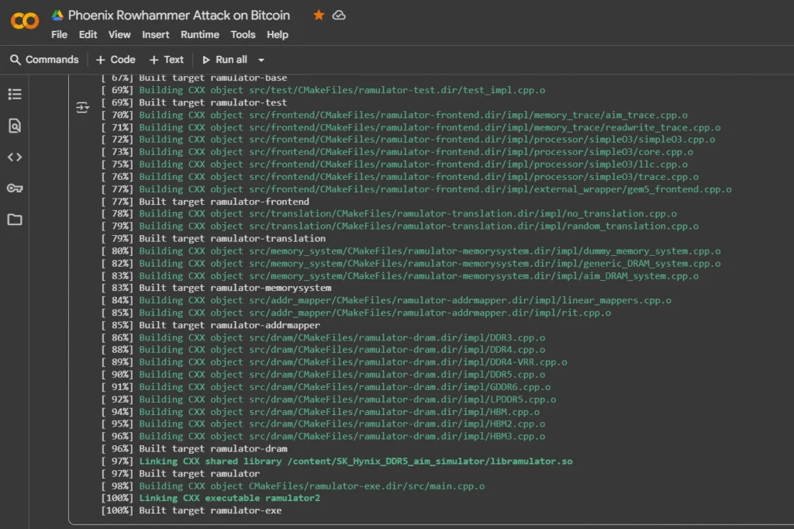
Task: Click the simpleO3/llc.cpp.o build output line
Action: (x=394, y=164)
